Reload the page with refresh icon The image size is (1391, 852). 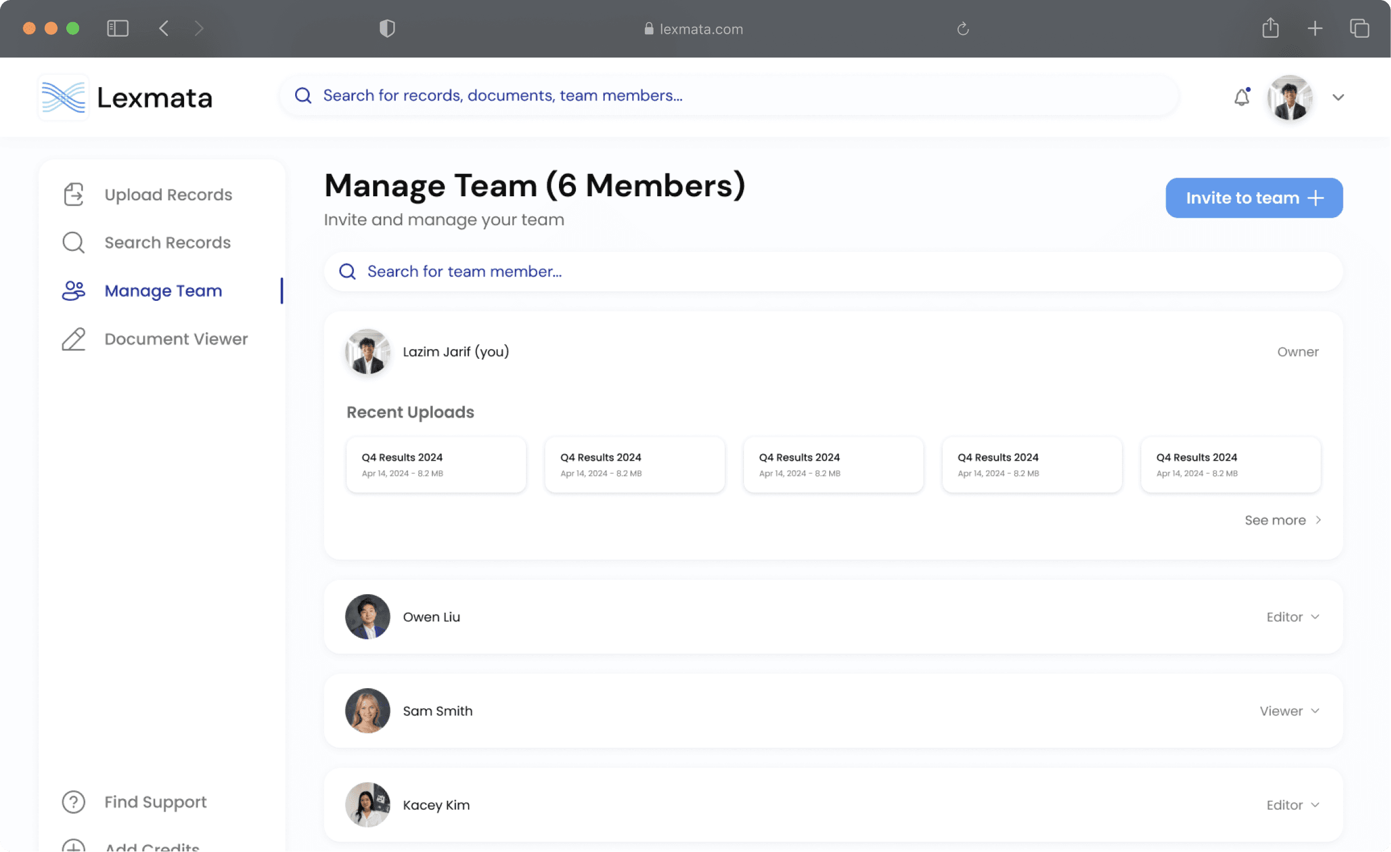click(963, 28)
